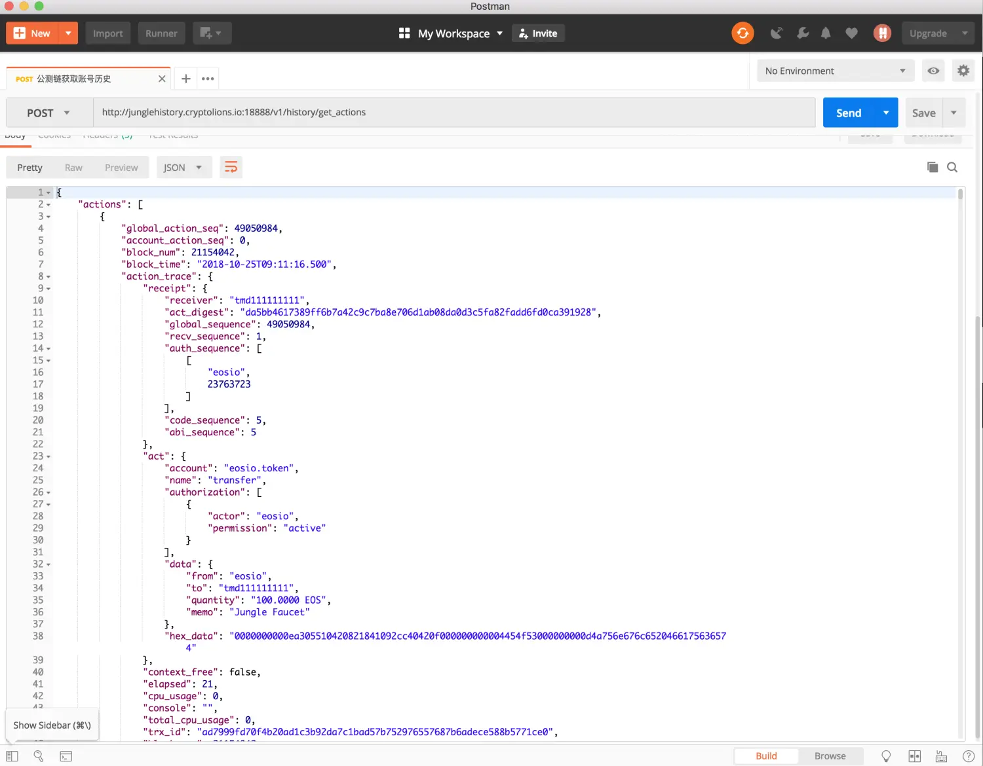Open the Bootcamp lightbulb icon
This screenshot has width=983, height=766.
click(x=886, y=756)
